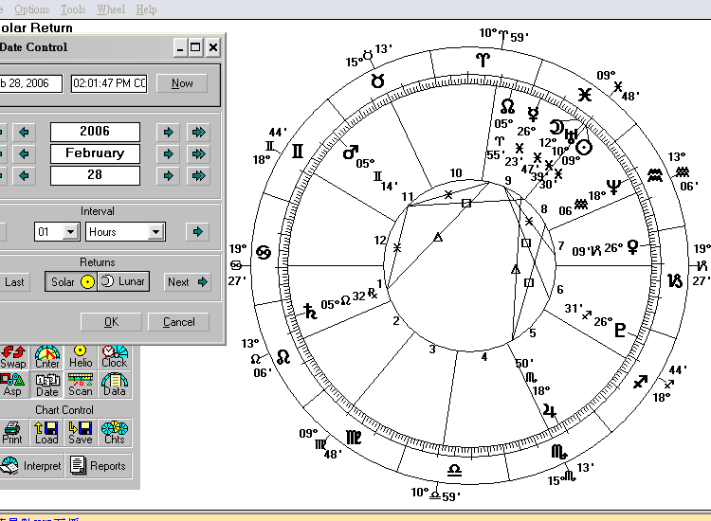This screenshot has height=521, width=711.
Task: Open the Clock tool
Action: pyautogui.click(x=114, y=357)
